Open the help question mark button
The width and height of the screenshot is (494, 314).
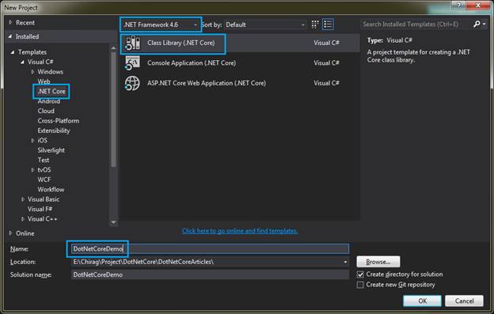click(x=458, y=5)
